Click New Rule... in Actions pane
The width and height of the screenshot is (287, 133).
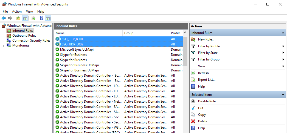(x=206, y=39)
